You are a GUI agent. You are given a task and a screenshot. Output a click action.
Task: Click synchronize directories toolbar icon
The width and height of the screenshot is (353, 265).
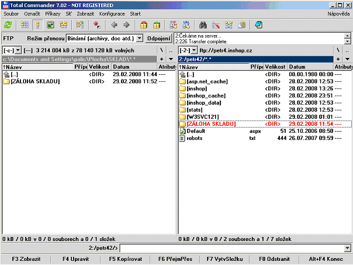[x=229, y=25]
